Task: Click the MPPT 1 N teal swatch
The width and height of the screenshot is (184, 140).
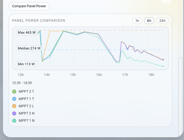Action: (14, 121)
